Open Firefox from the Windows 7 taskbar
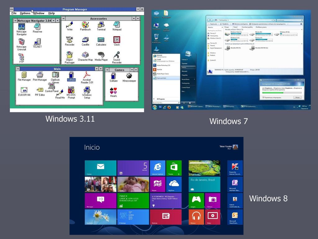The width and height of the screenshot is (318, 239). [169, 107]
